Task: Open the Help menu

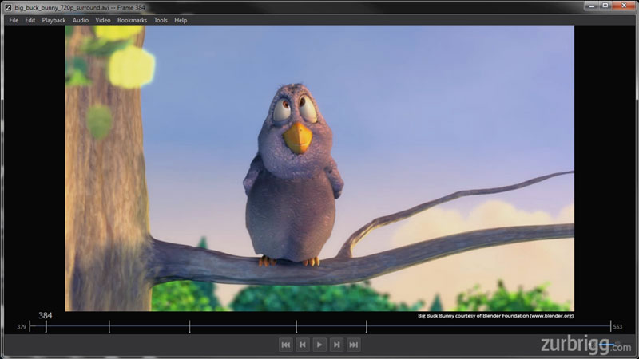Action: click(181, 20)
